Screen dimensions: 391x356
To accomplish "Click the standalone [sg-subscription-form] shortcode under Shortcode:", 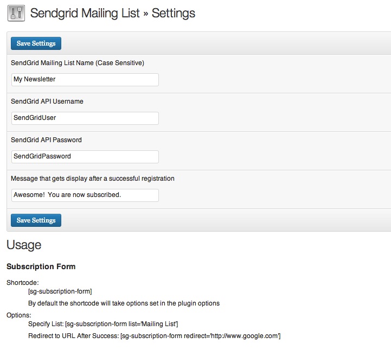I will pyautogui.click(x=60, y=291).
